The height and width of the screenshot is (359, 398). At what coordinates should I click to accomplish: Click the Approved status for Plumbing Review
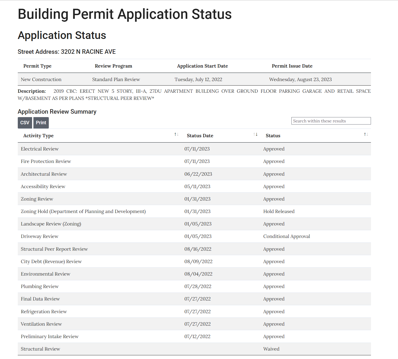(x=274, y=286)
